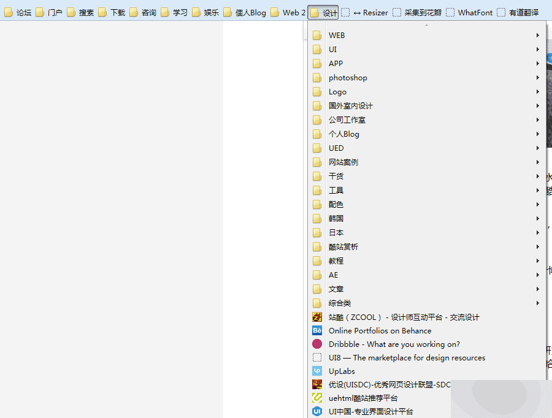The height and width of the screenshot is (418, 552).
Task: Expand the AE folder submenu arrow
Action: (x=537, y=275)
